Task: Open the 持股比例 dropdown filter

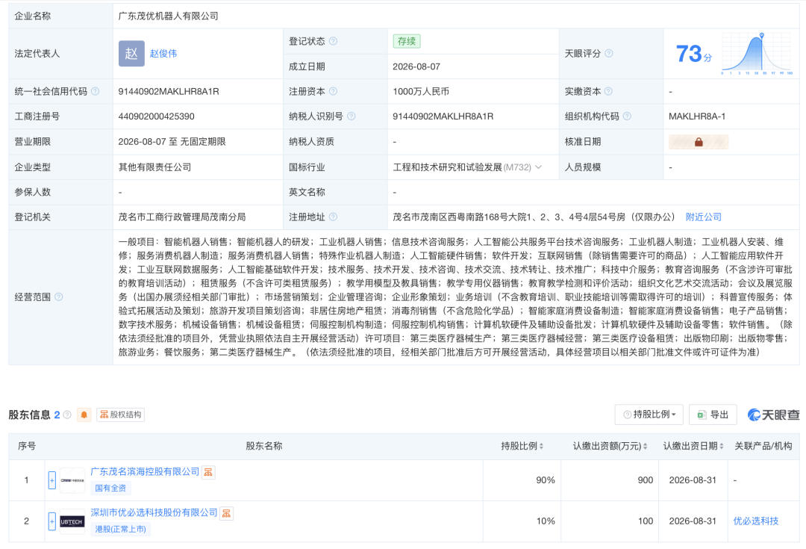Action: 649,415
